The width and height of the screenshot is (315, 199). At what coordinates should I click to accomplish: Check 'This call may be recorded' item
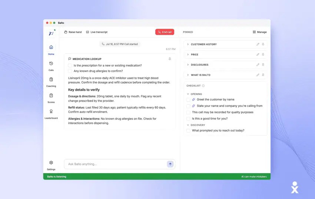pyautogui.click(x=188, y=112)
